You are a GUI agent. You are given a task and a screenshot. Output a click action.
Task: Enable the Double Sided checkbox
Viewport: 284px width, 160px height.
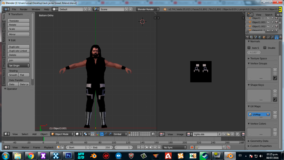coord(265,48)
